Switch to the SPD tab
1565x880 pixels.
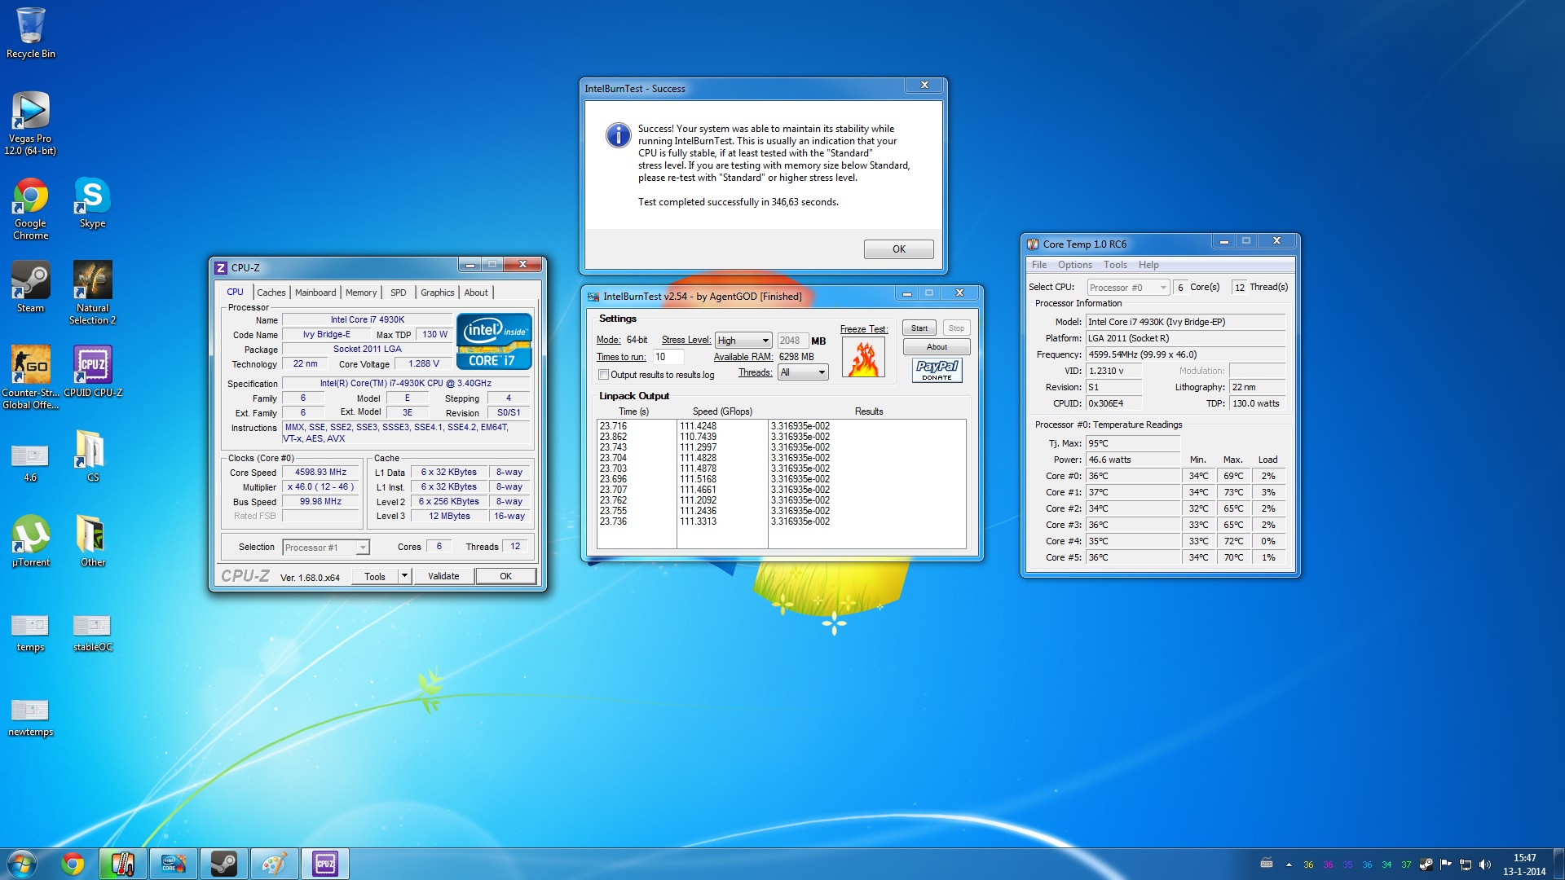pyautogui.click(x=398, y=293)
